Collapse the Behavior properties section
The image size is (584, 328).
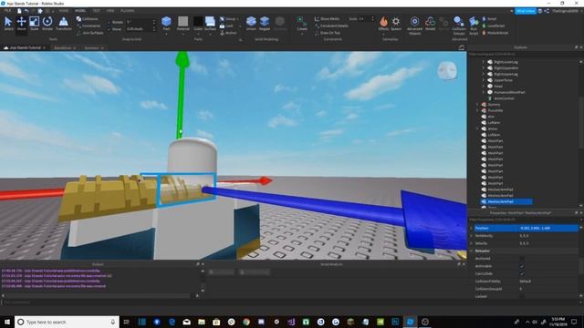(x=472, y=251)
